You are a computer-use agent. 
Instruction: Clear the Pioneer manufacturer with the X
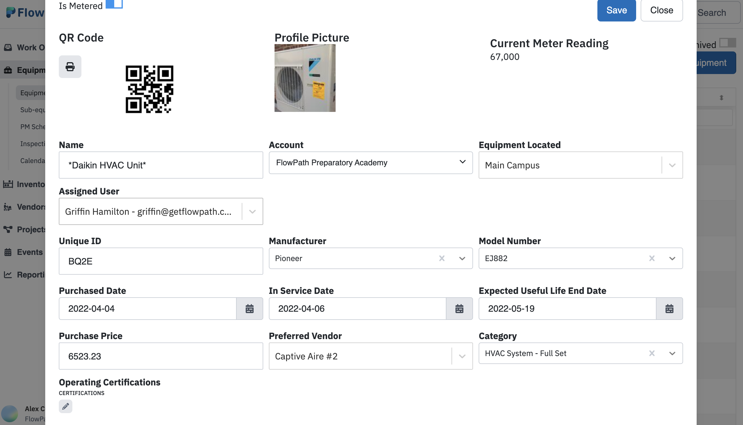pos(441,258)
